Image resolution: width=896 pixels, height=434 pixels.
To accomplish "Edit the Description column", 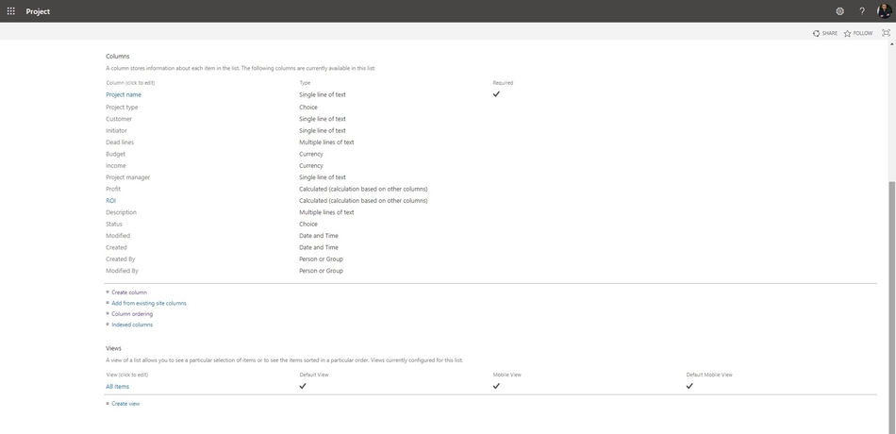I will (121, 212).
